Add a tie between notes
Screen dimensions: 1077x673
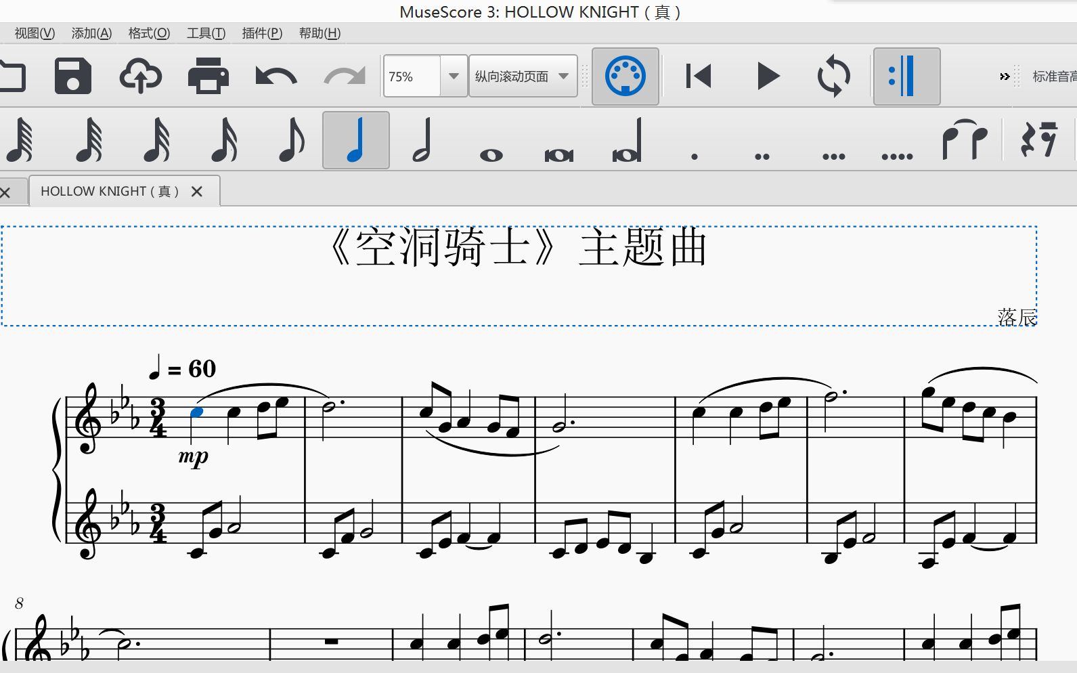(x=965, y=140)
